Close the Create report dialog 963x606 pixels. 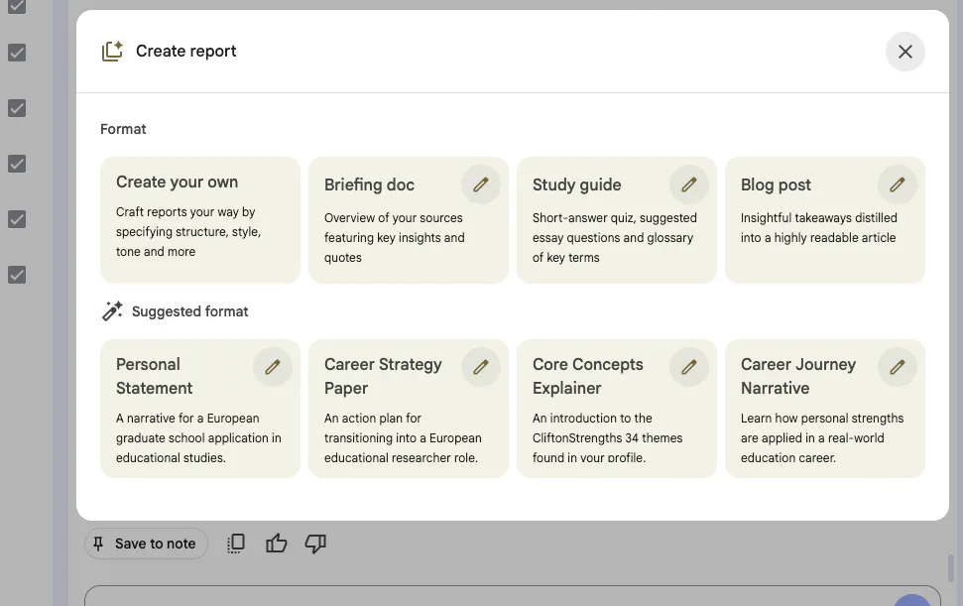point(904,52)
